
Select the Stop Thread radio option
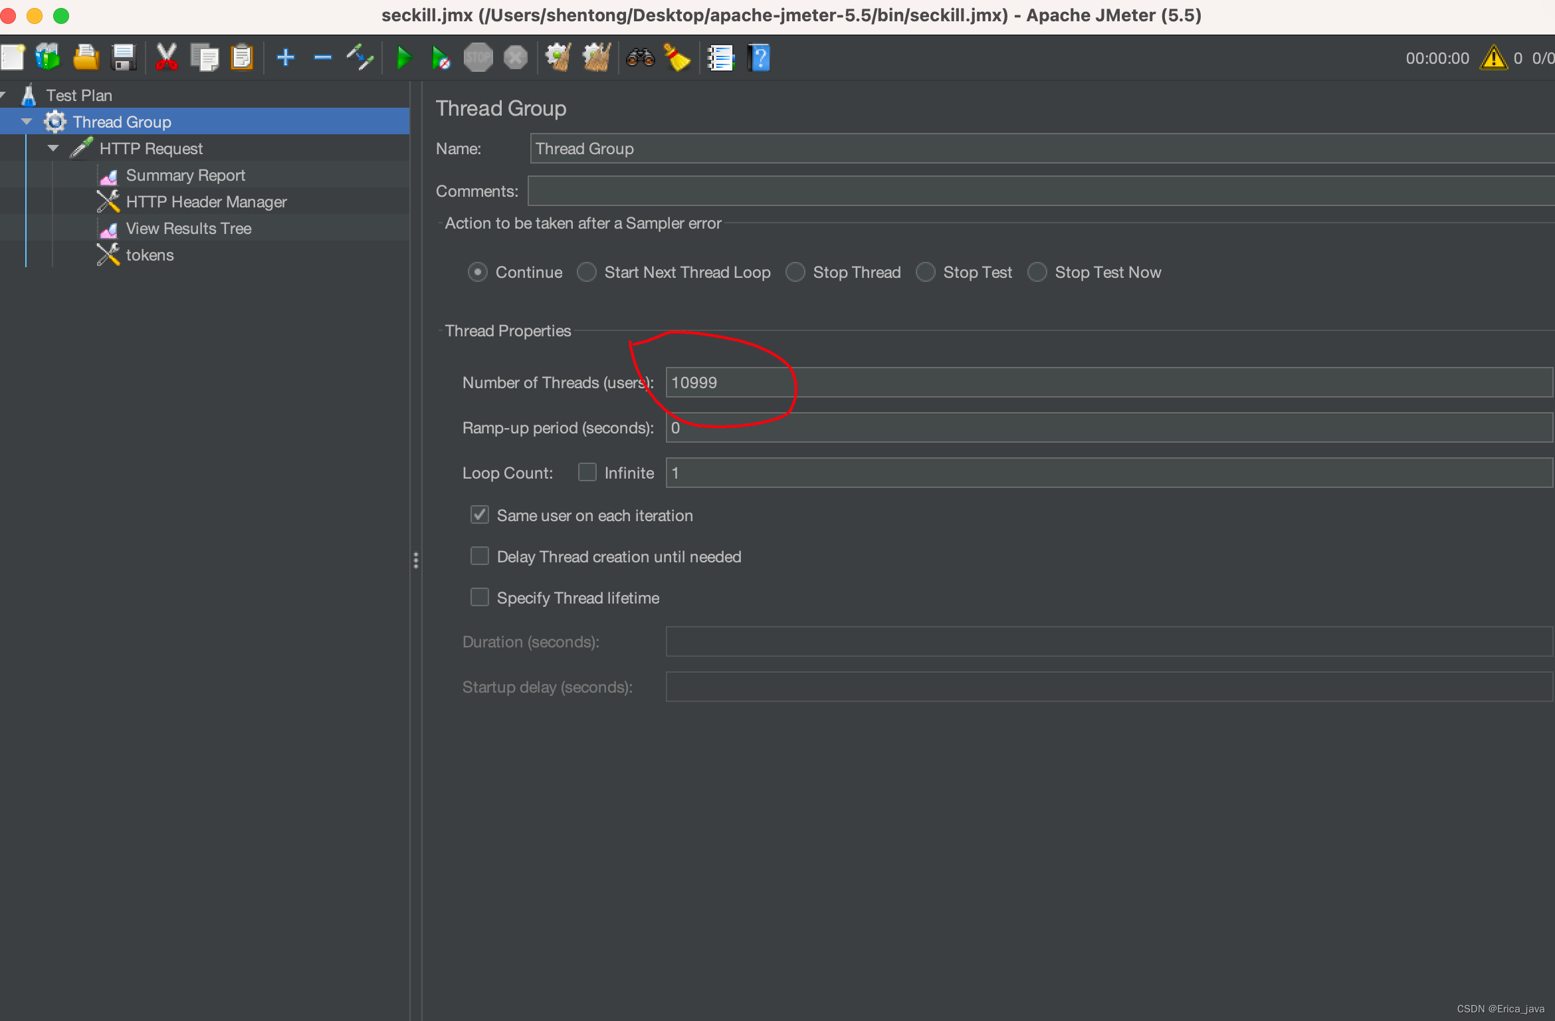click(795, 273)
